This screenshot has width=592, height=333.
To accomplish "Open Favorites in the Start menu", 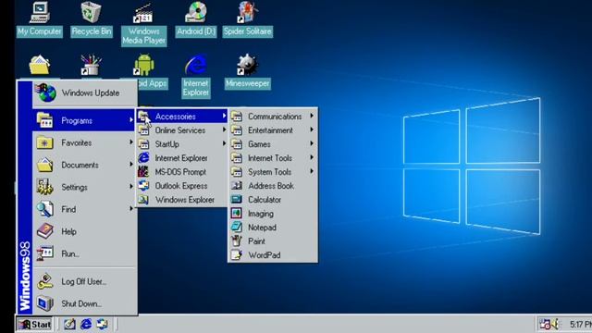I will pyautogui.click(x=84, y=142).
